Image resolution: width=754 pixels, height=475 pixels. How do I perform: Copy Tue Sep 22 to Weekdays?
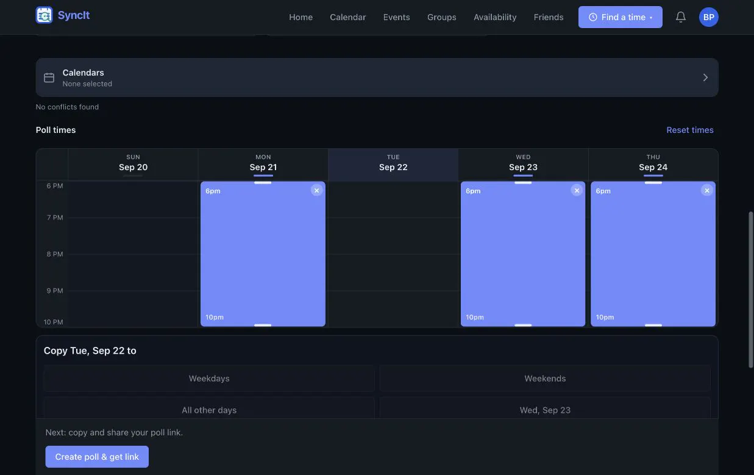tap(209, 379)
